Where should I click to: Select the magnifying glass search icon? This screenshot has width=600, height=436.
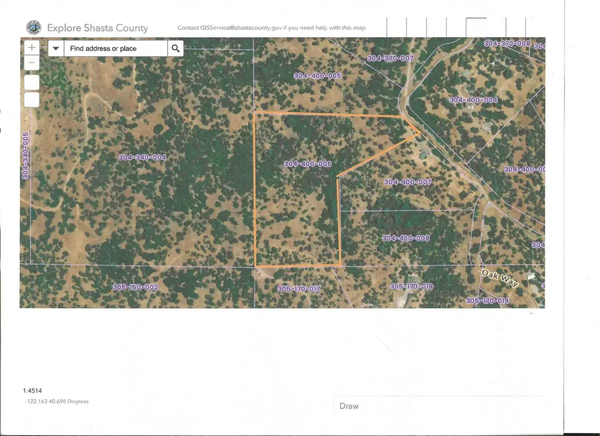(175, 48)
